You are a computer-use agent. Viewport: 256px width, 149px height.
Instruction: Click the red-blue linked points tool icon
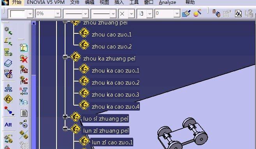[x=9, y=111]
